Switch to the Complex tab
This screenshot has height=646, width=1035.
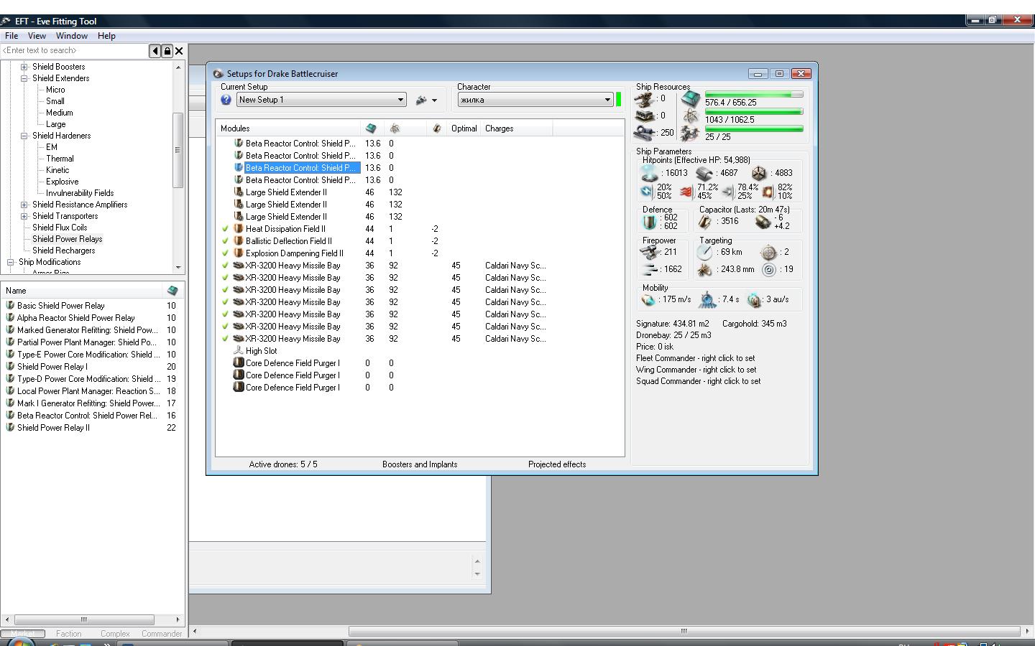coord(115,634)
